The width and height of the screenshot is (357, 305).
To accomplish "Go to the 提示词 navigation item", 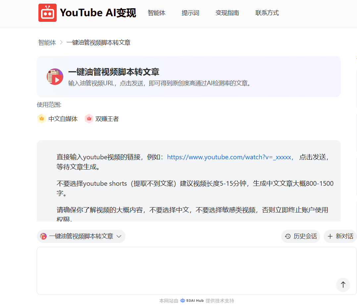I will [190, 13].
